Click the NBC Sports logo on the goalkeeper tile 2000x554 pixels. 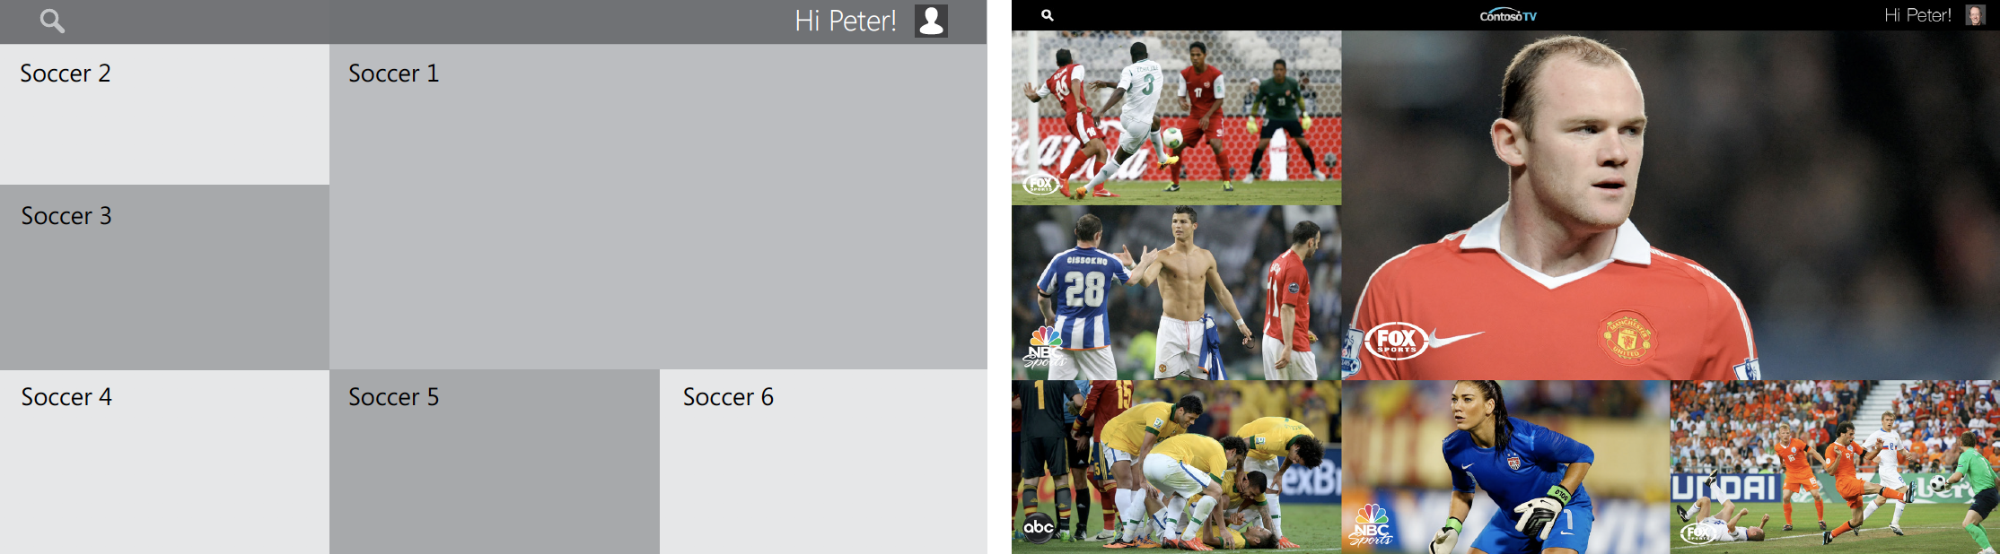[1371, 525]
